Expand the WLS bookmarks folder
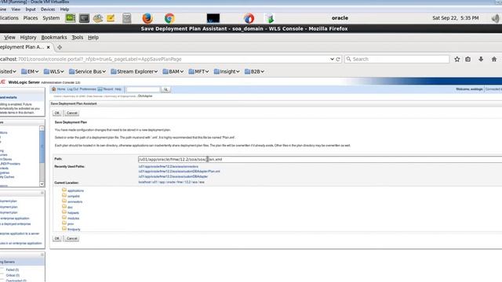This screenshot has width=502, height=282. tap(54, 71)
